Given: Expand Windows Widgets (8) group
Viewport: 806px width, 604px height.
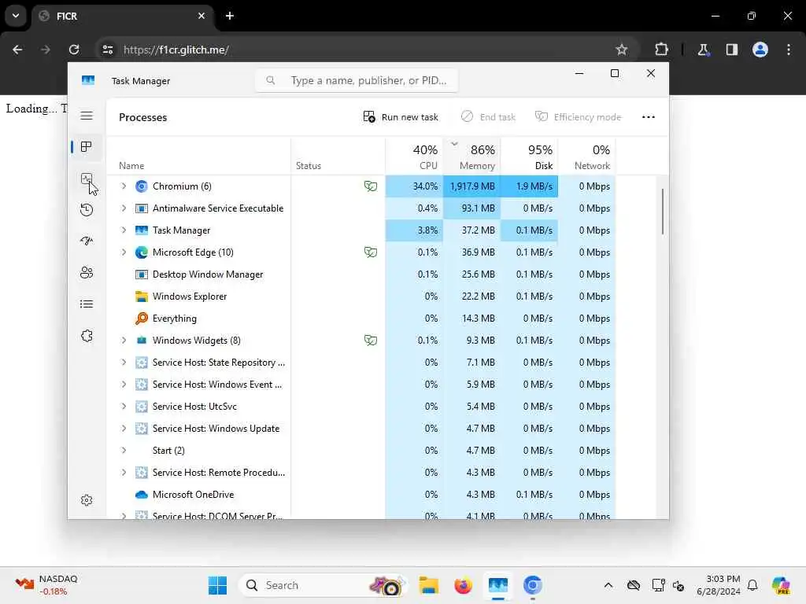Looking at the screenshot, I should (x=124, y=340).
